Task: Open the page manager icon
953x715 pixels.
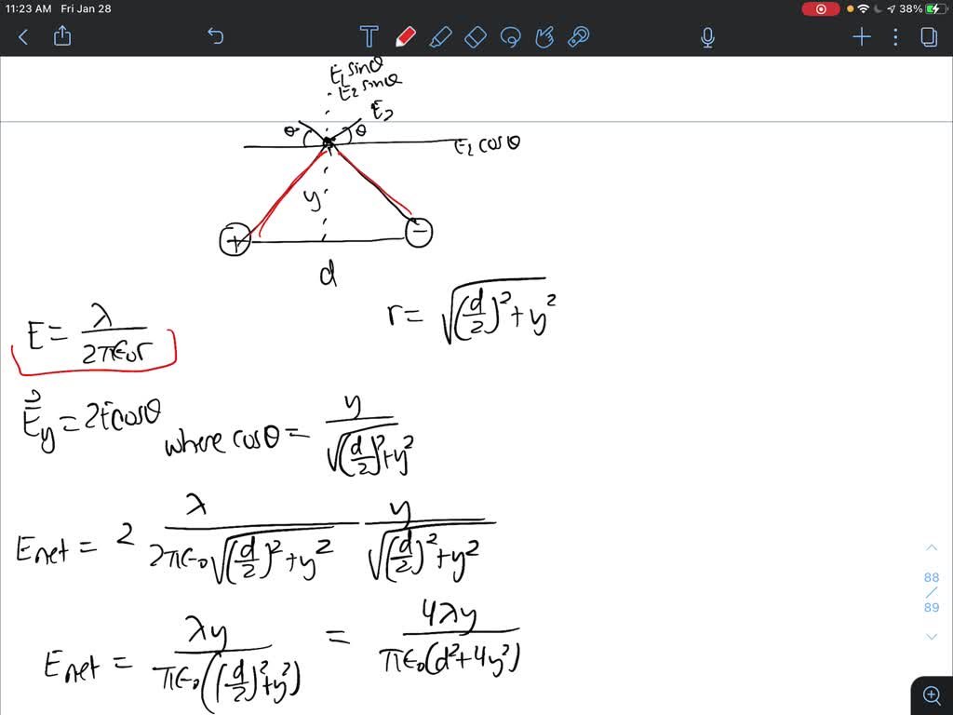Action: pyautogui.click(x=928, y=37)
